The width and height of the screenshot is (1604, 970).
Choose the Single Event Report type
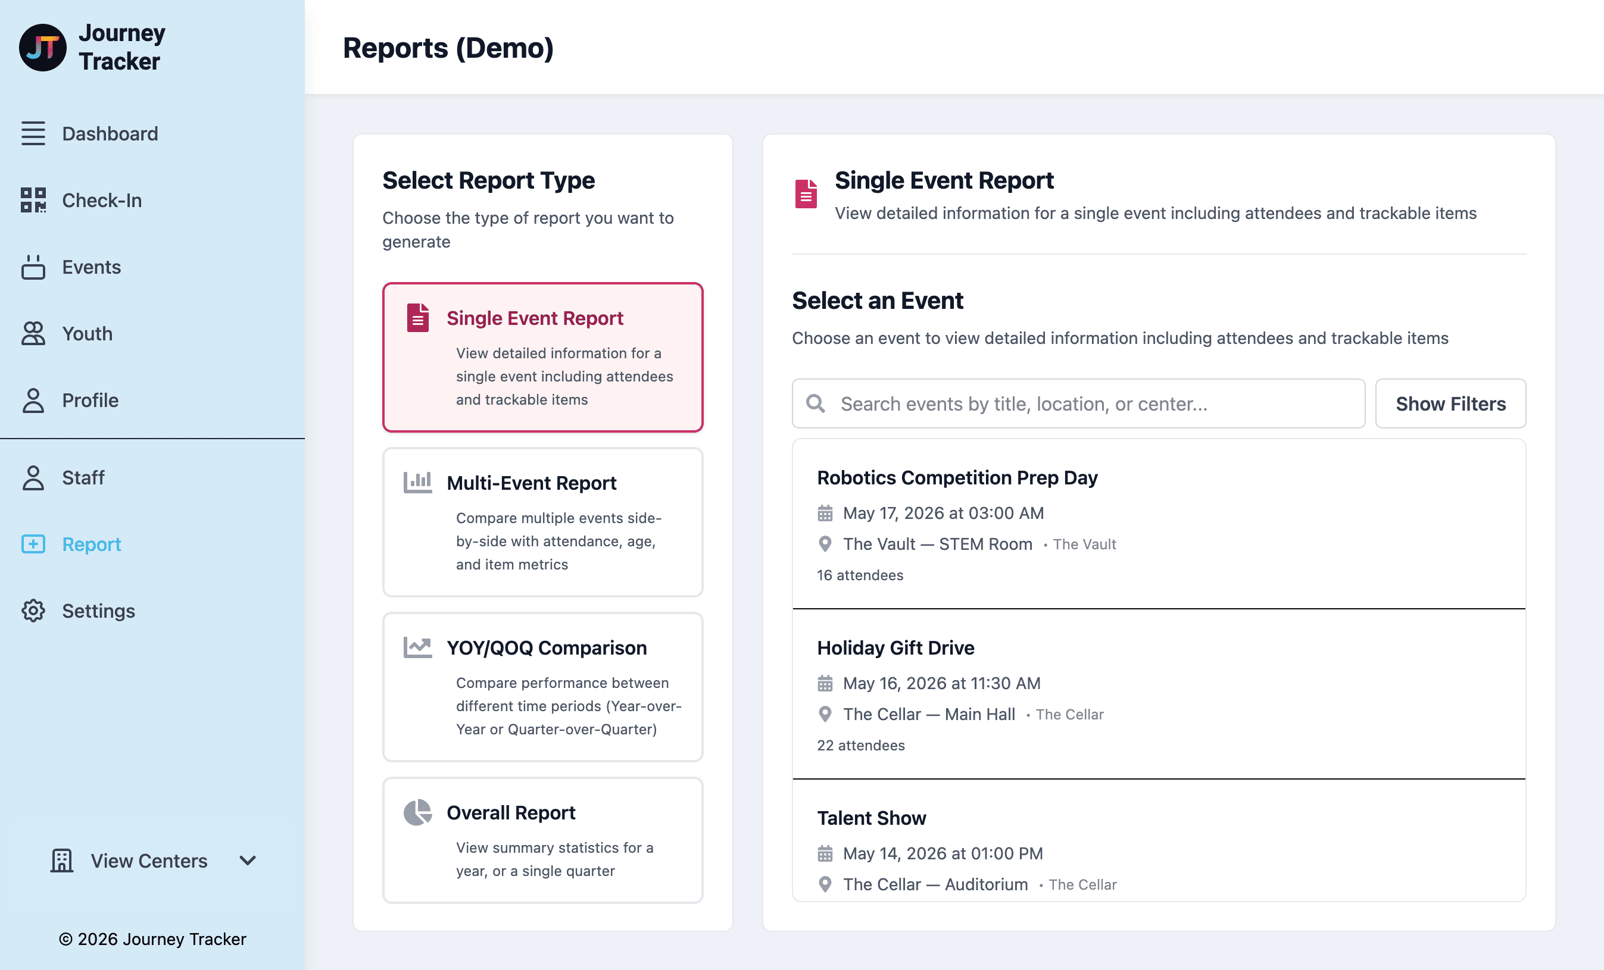click(x=542, y=357)
